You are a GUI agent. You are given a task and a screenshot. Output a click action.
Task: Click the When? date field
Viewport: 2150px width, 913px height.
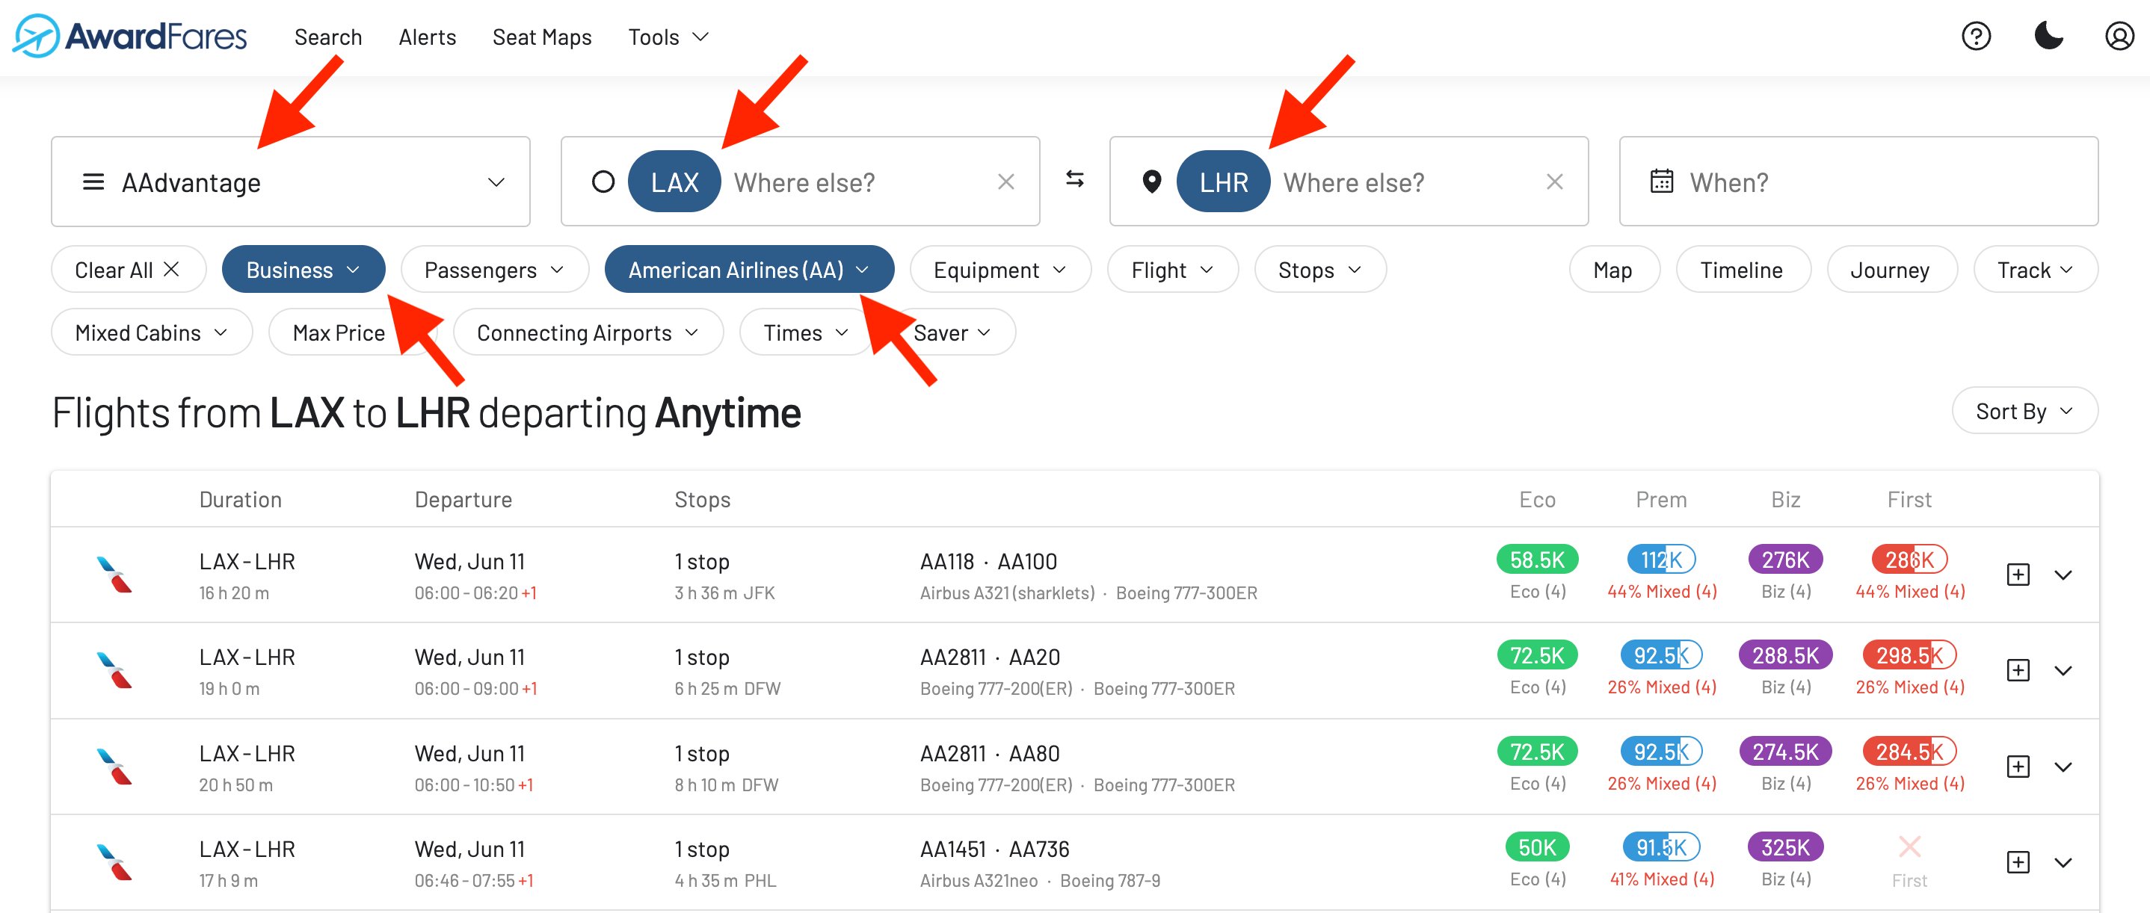point(1858,182)
